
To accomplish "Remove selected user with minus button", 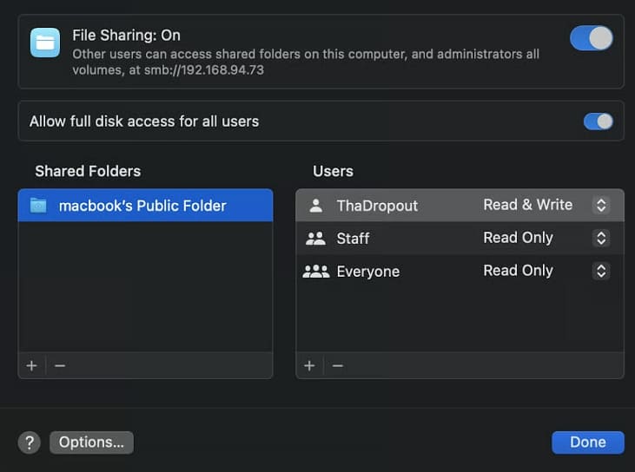I will pos(338,365).
